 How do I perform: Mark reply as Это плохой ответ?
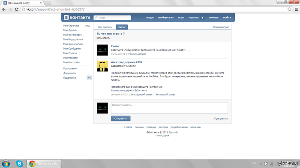click(165, 94)
